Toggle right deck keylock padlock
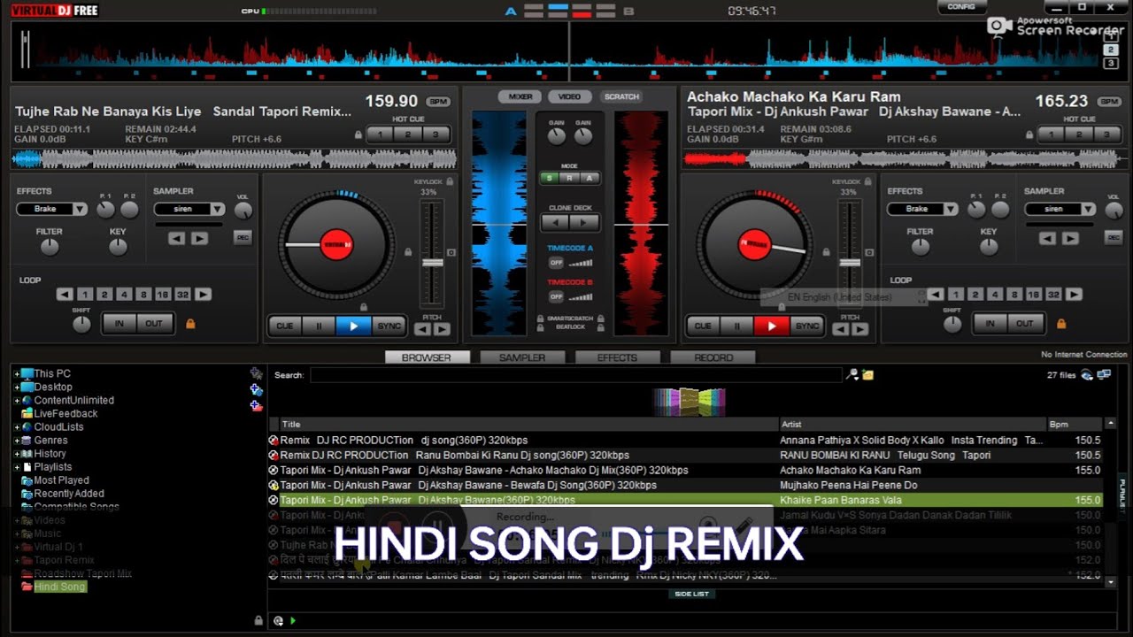Image resolution: width=1133 pixels, height=637 pixels. [867, 181]
